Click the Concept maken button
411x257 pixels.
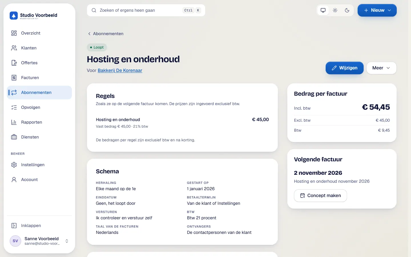[320, 196]
